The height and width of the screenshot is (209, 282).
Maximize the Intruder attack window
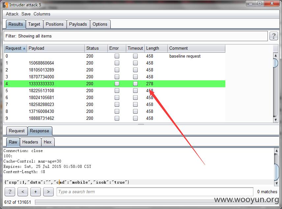(x=260, y=3)
